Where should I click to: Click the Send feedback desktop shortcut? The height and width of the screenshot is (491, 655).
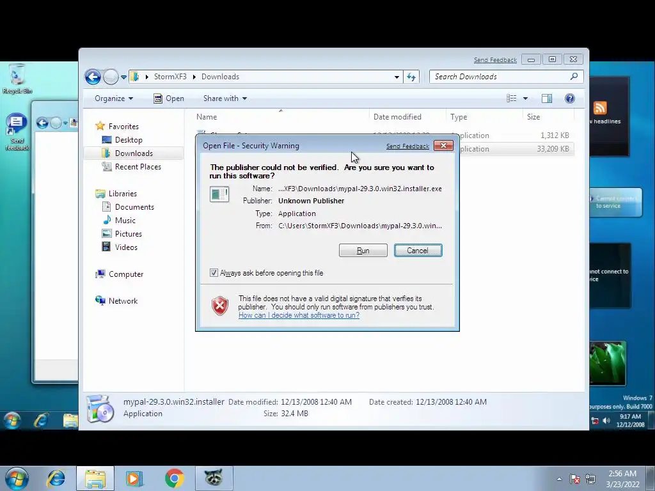click(17, 132)
